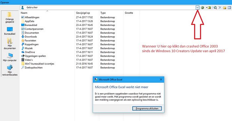Open 'Onlangs geopend' in places bar
232x121 pixels.
coord(10,18)
